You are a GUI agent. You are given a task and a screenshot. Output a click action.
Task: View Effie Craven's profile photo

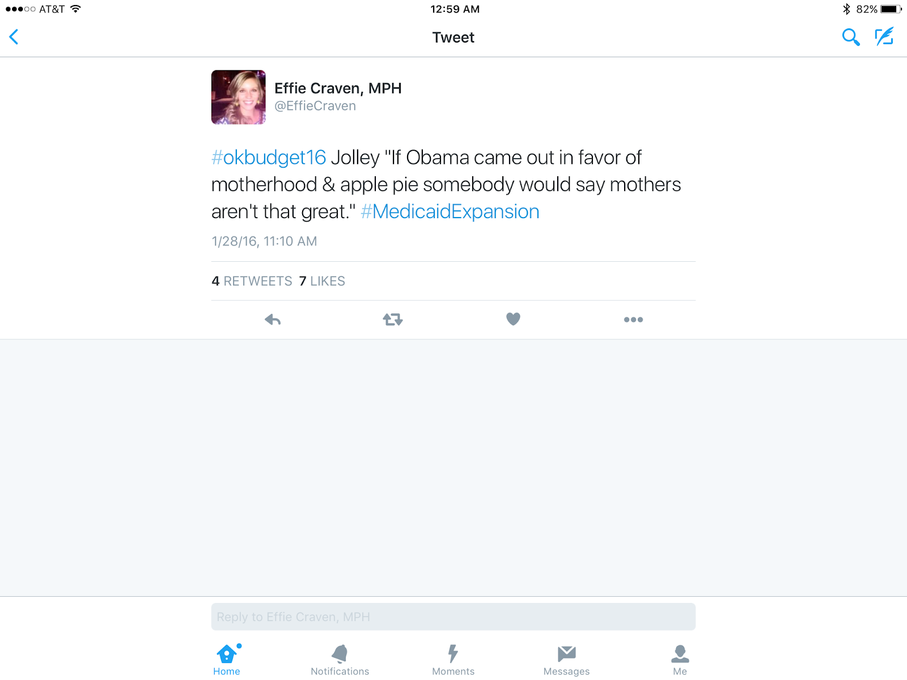click(x=239, y=97)
